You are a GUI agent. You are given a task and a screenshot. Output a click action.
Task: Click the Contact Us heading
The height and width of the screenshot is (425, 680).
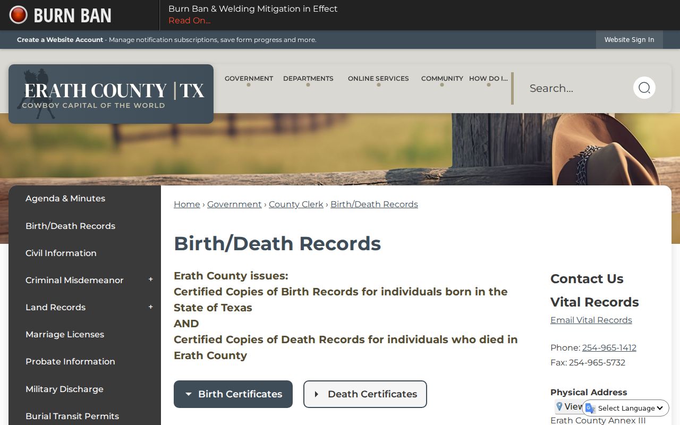[587, 278]
